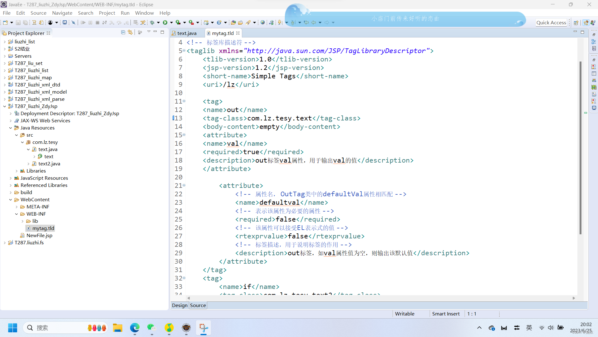Switch to the Design tab
The image size is (598, 337).
[180, 305]
